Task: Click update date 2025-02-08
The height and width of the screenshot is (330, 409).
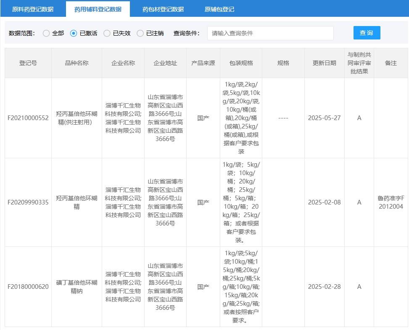Action: (325, 202)
